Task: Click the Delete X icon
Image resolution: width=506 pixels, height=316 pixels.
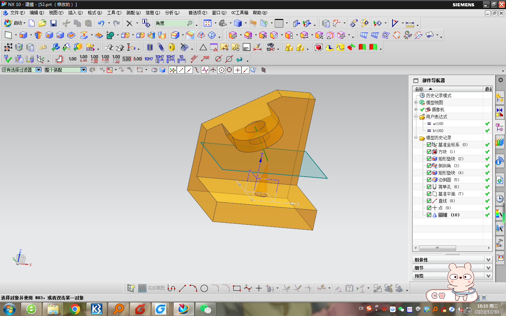Action: click(129, 23)
